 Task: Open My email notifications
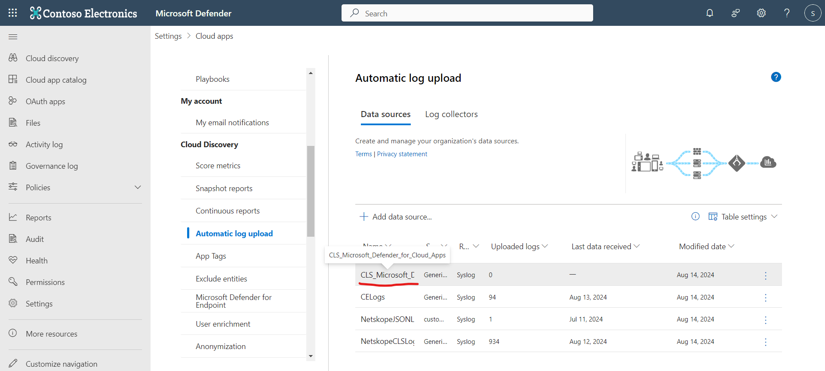click(x=232, y=123)
